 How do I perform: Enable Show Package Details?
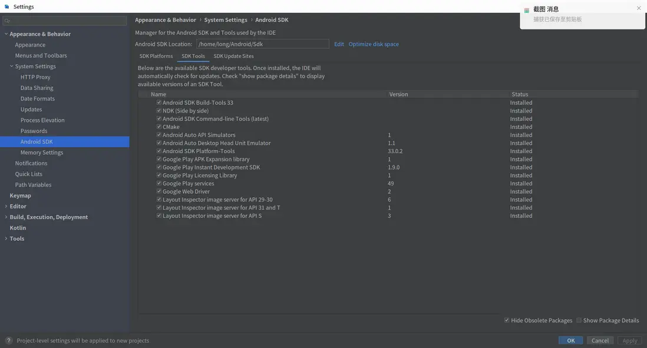coord(579,320)
